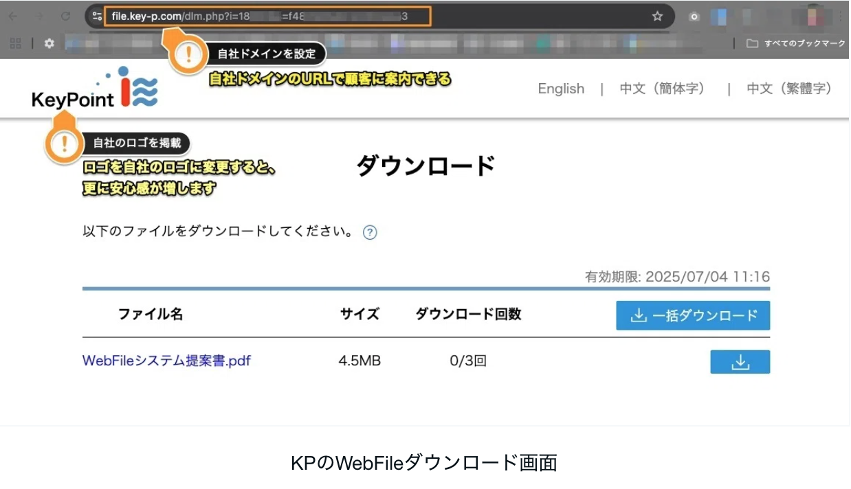The width and height of the screenshot is (851, 489).
Task: Click the KeyPoint logo
Action: [95, 89]
